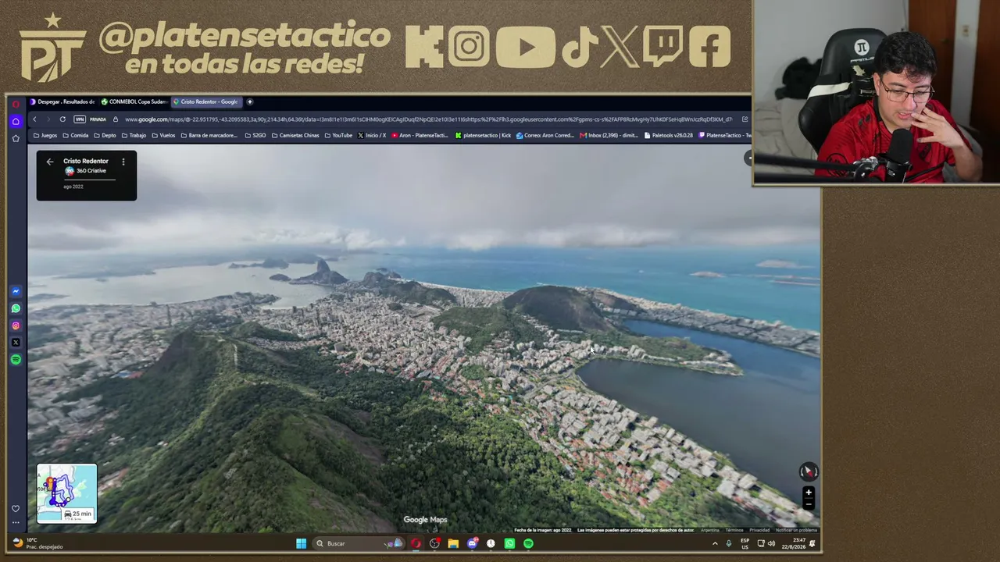This screenshot has width=1000, height=562.
Task: Click Notificar un problema link
Action: click(x=796, y=530)
